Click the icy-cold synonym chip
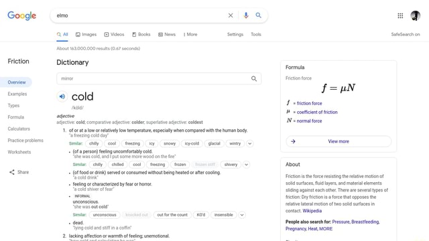This screenshot has height=241, width=429. [x=192, y=143]
